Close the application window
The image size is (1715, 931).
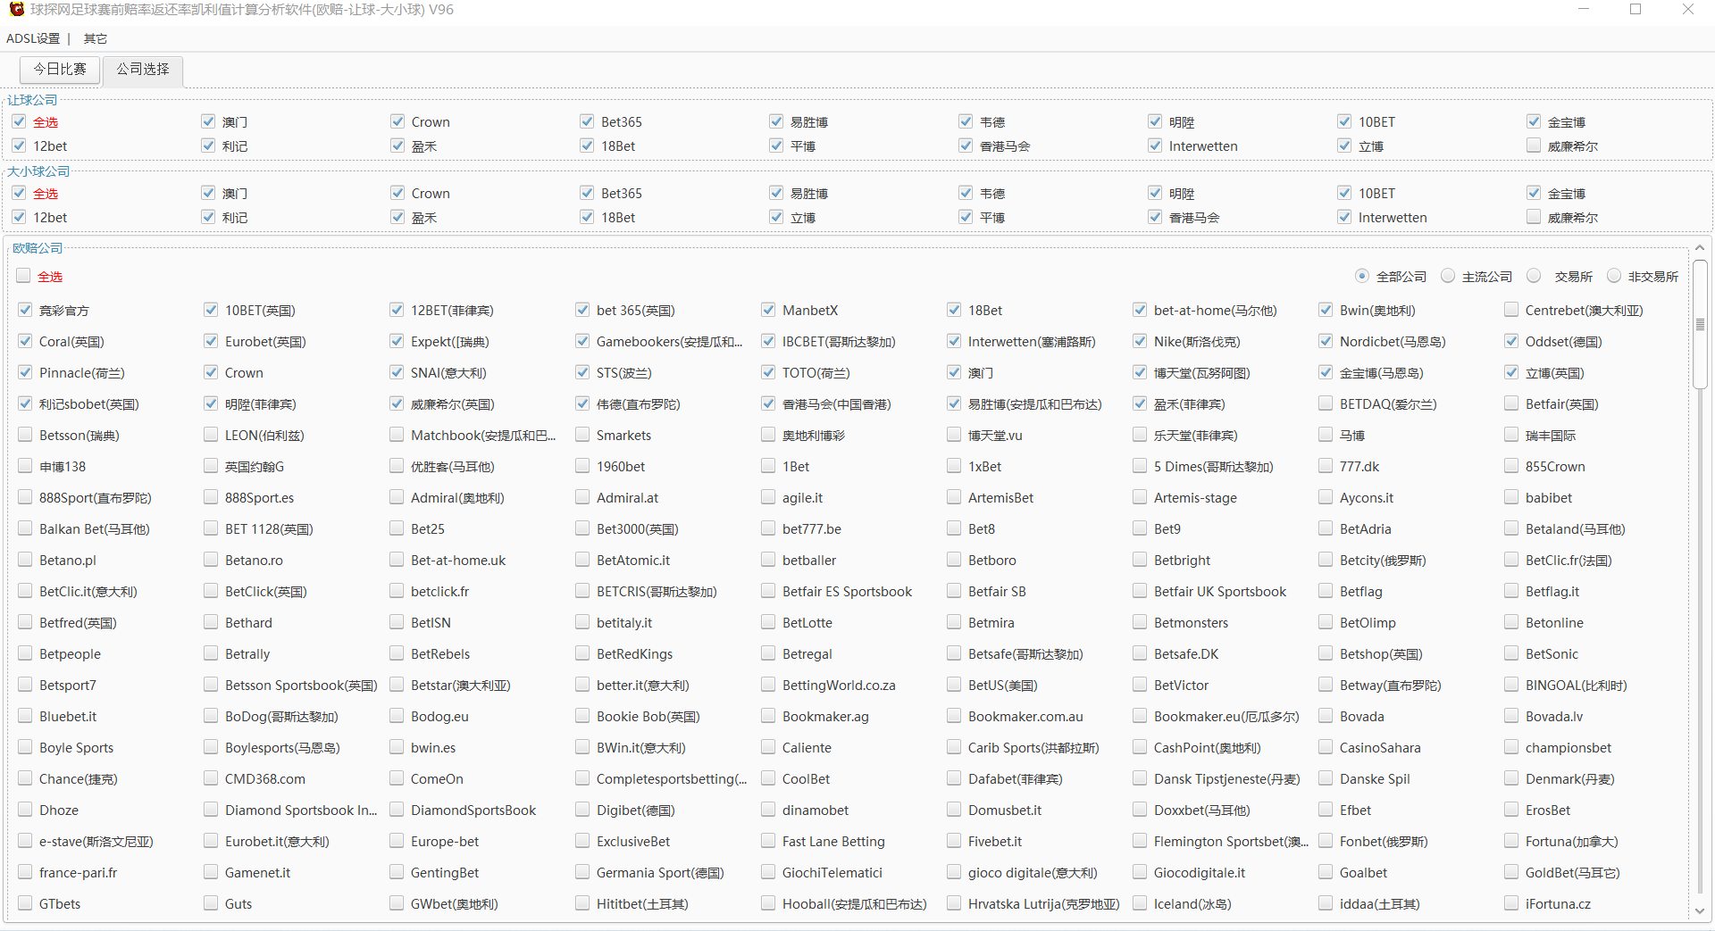pos(1687,9)
